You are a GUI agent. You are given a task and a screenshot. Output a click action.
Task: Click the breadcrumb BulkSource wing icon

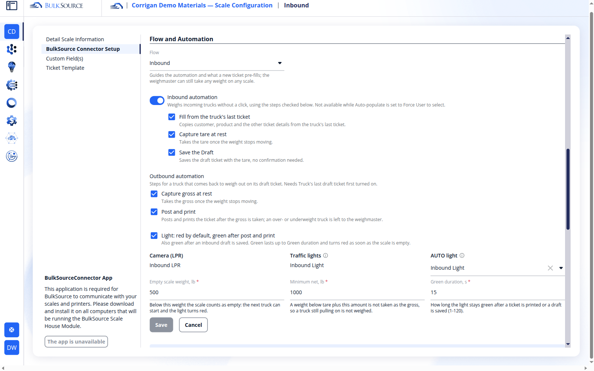[x=117, y=6]
